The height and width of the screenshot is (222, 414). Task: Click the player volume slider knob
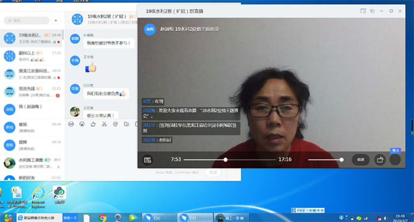click(x=341, y=160)
